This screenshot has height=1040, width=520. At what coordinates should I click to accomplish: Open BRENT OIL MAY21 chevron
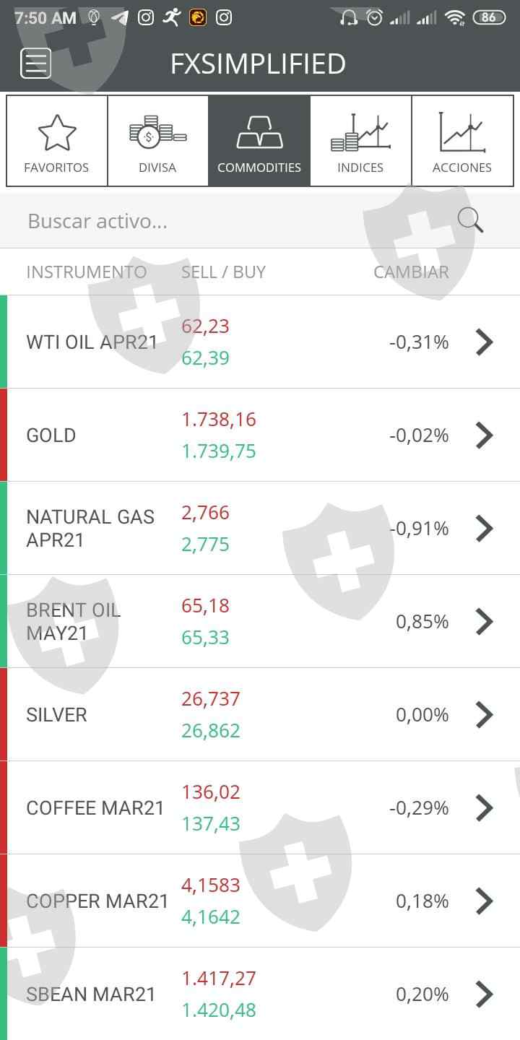pyautogui.click(x=484, y=621)
